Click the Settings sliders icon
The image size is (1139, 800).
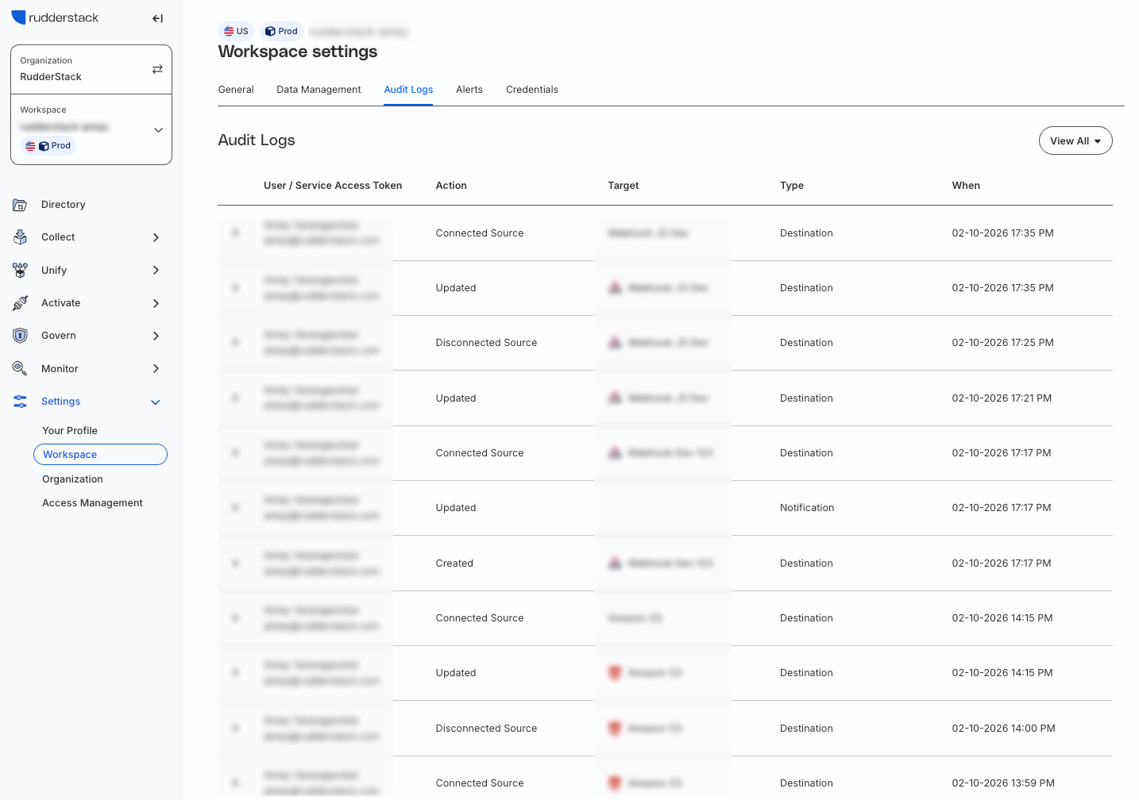[20, 402]
